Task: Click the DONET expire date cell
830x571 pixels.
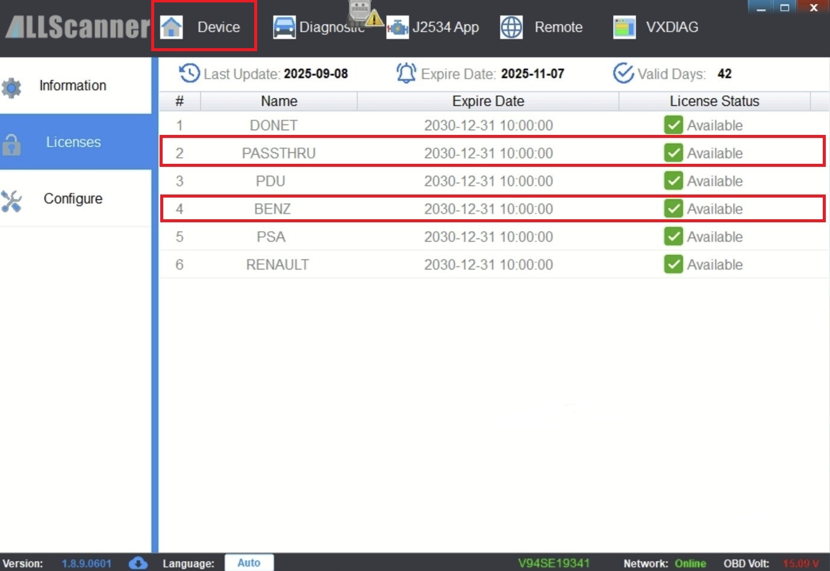Action: click(488, 125)
